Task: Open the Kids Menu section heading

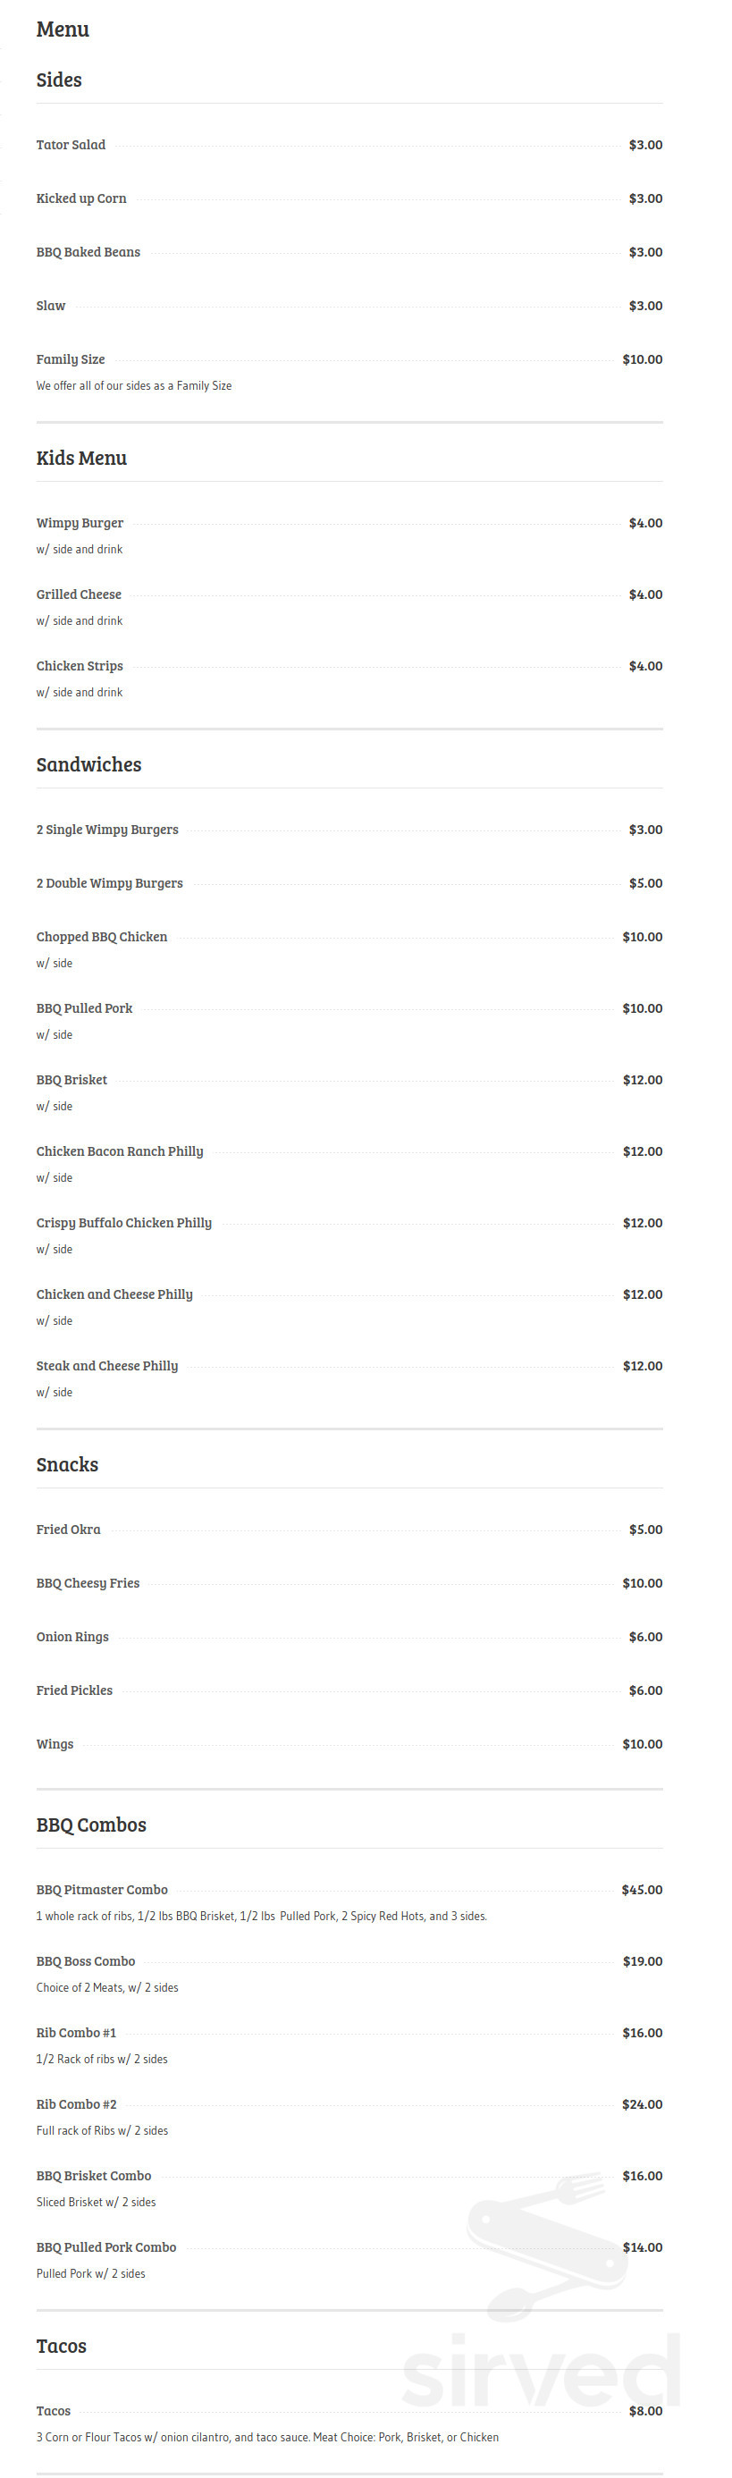Action: (81, 458)
